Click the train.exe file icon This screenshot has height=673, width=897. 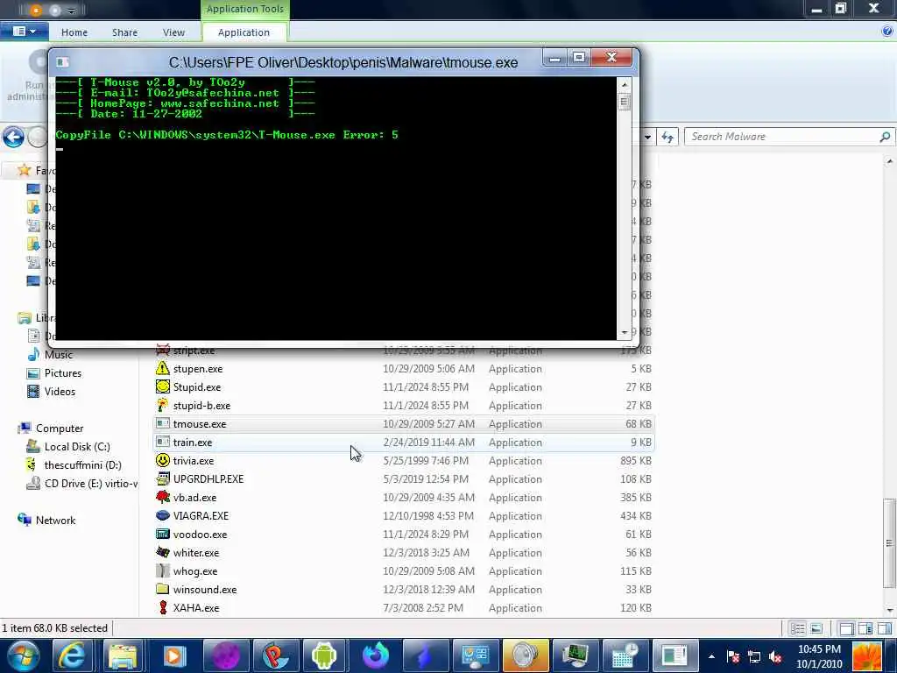click(x=162, y=442)
